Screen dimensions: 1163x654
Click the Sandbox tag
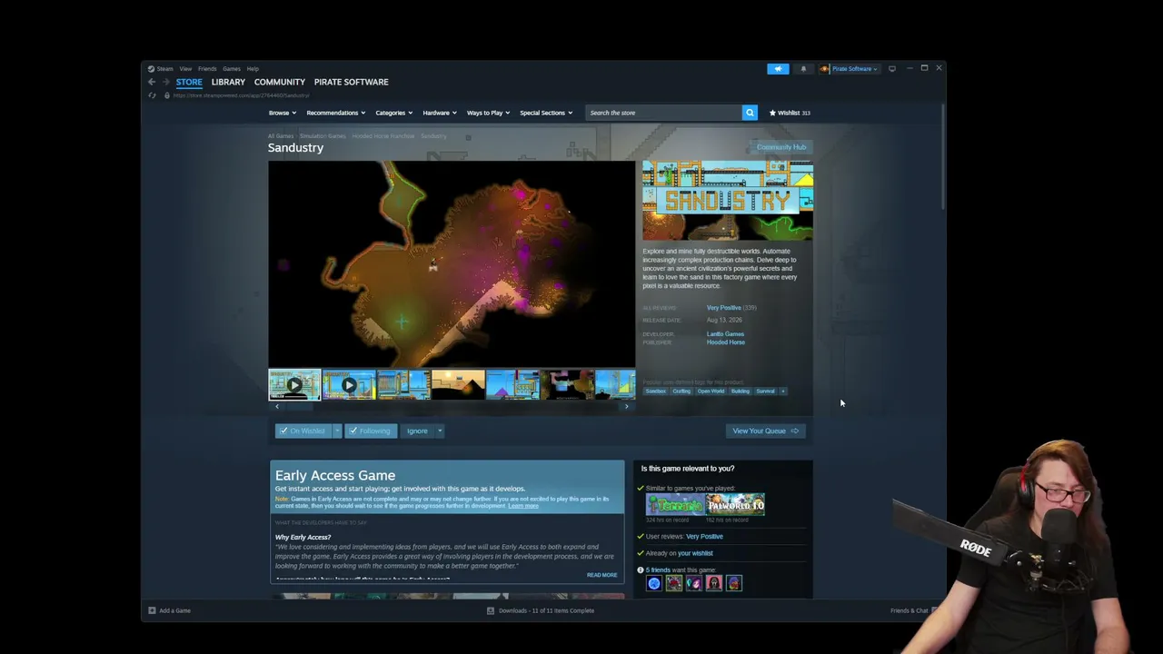coord(655,391)
